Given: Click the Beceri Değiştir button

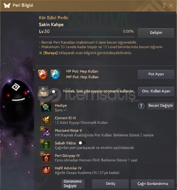Looking at the screenshot, I should [x=161, y=106].
